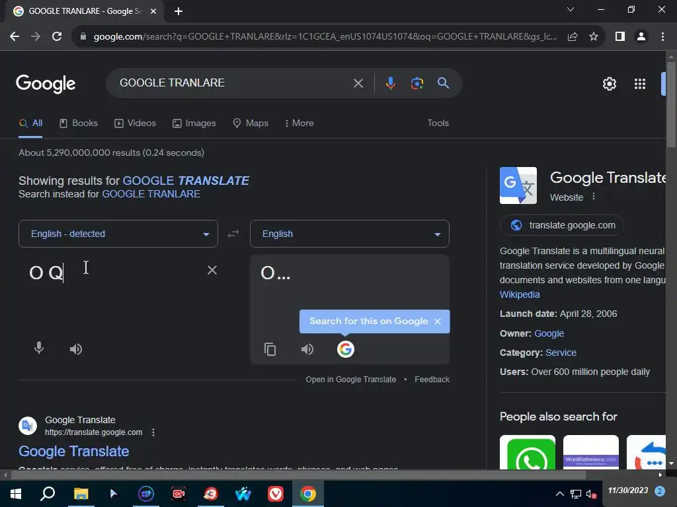Dismiss the Search for this on Google tooltip
The width and height of the screenshot is (677, 507).
click(438, 321)
